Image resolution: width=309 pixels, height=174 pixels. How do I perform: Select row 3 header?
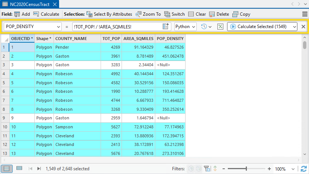(5, 65)
